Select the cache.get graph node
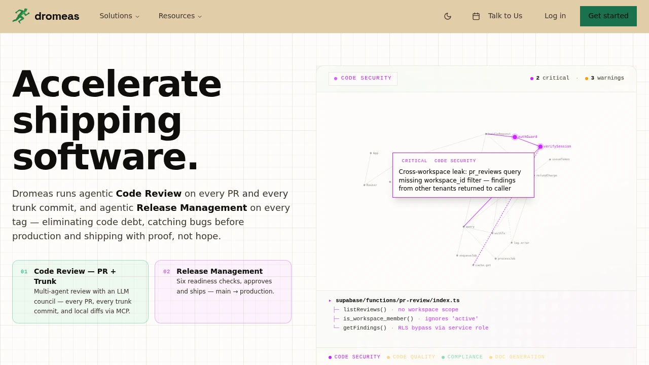Screen dimensions: 649x365 click(x=473, y=265)
